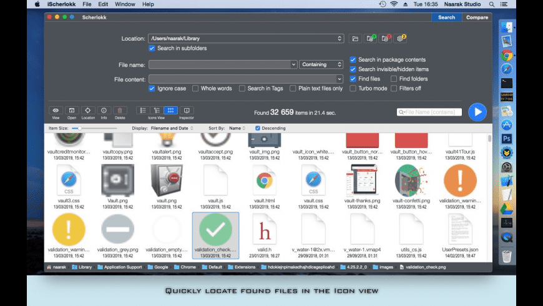Click the naarak home in path bar
Image resolution: width=543 pixels, height=306 pixels.
(x=56, y=267)
